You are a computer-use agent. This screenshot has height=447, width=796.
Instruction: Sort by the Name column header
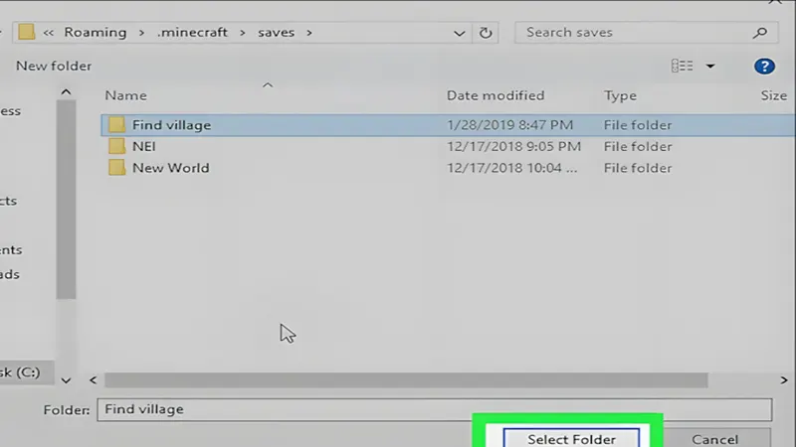pyautogui.click(x=126, y=95)
